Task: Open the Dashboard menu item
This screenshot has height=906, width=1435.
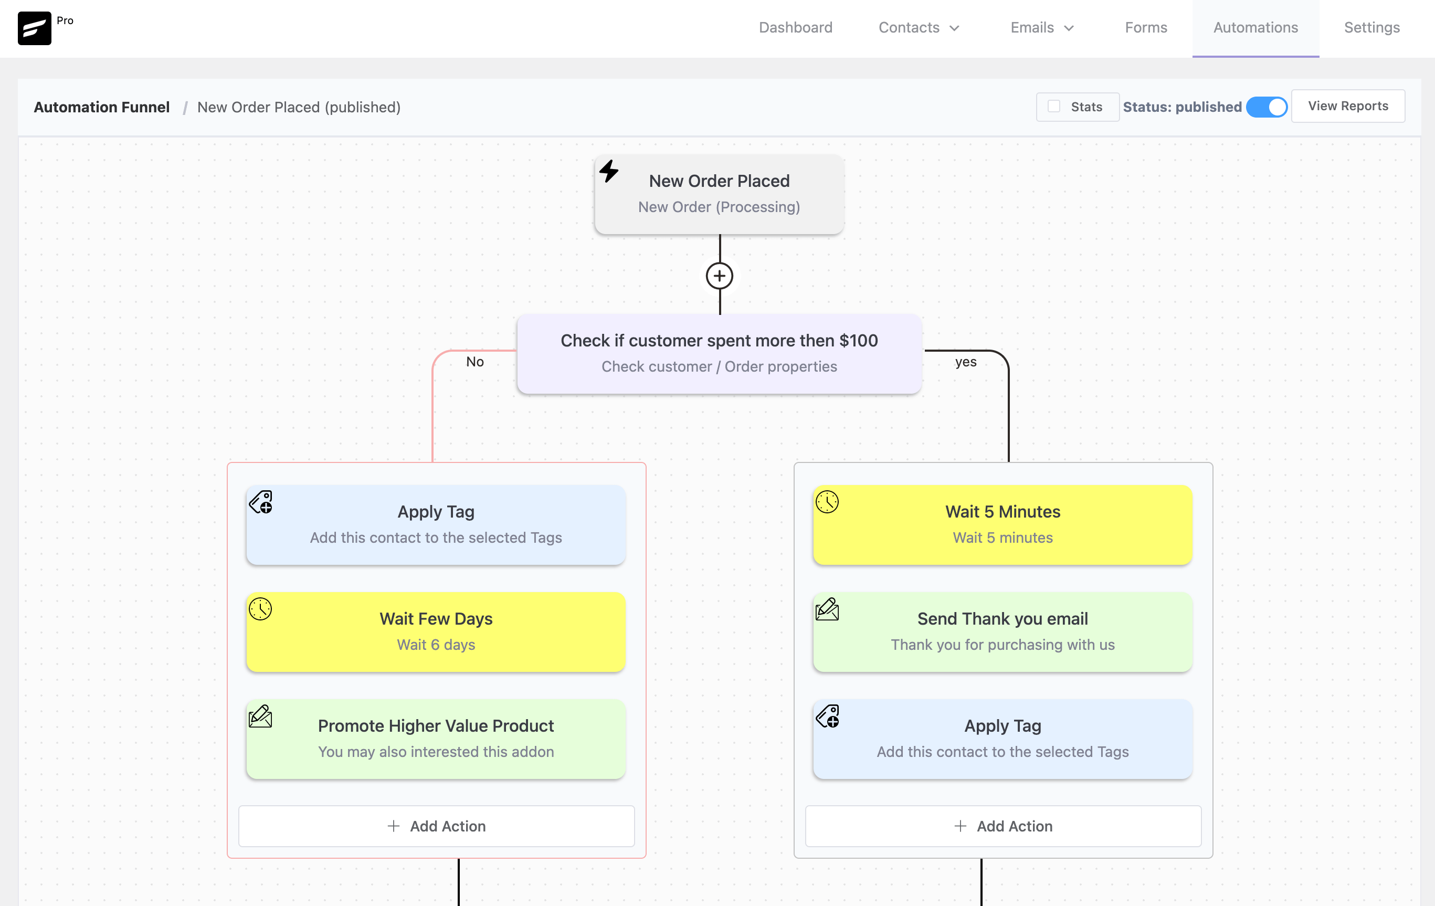Action: coord(796,28)
